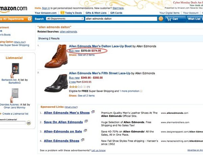203x155 pixels.
Task: Click the Today's Deals gift icon
Action: point(62,13)
